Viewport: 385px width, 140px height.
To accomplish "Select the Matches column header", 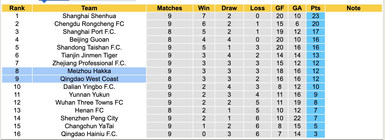I will (169, 8).
